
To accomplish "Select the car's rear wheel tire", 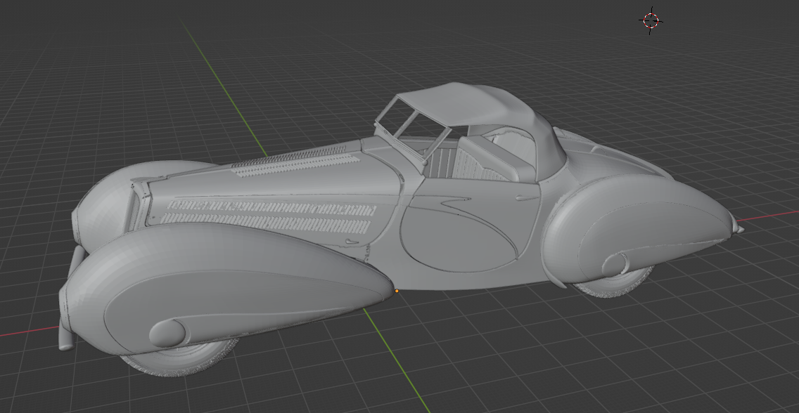I will click(614, 282).
